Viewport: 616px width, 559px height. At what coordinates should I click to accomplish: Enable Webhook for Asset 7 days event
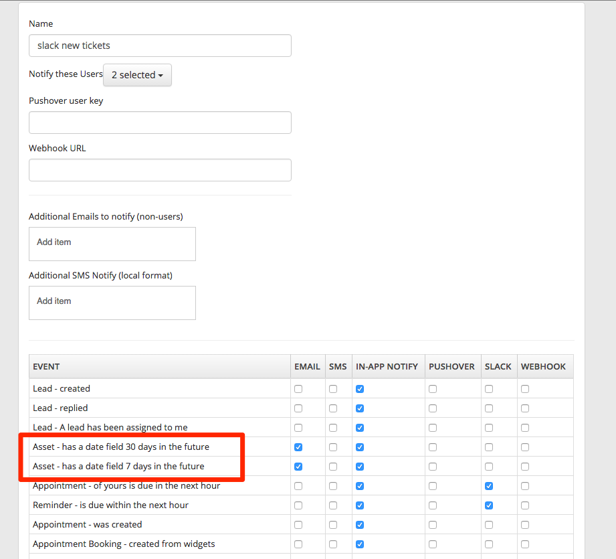coord(525,467)
